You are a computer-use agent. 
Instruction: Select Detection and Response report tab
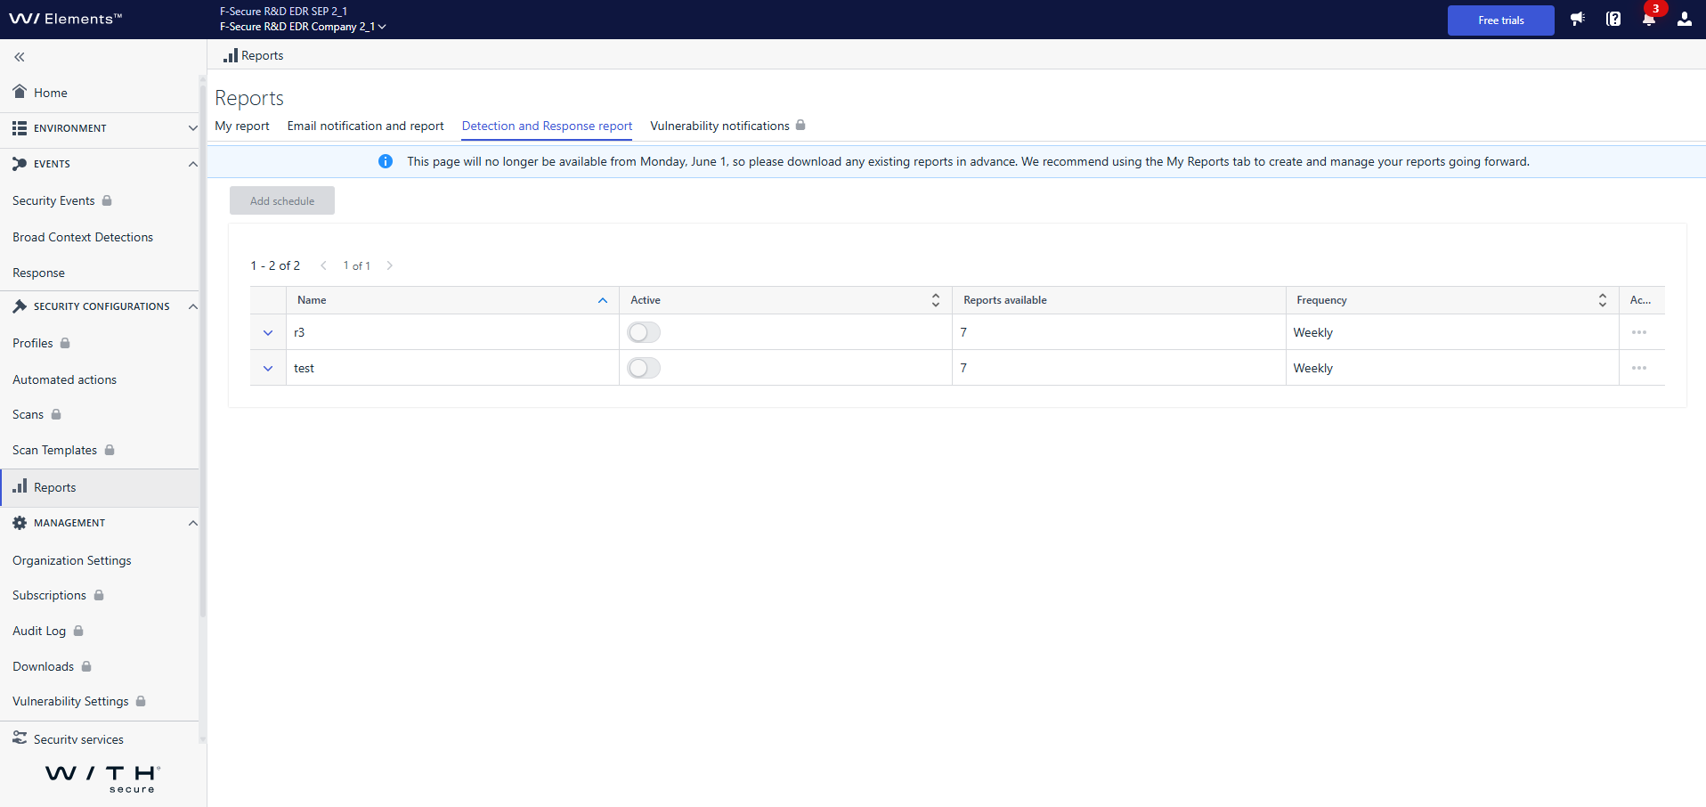click(x=547, y=126)
